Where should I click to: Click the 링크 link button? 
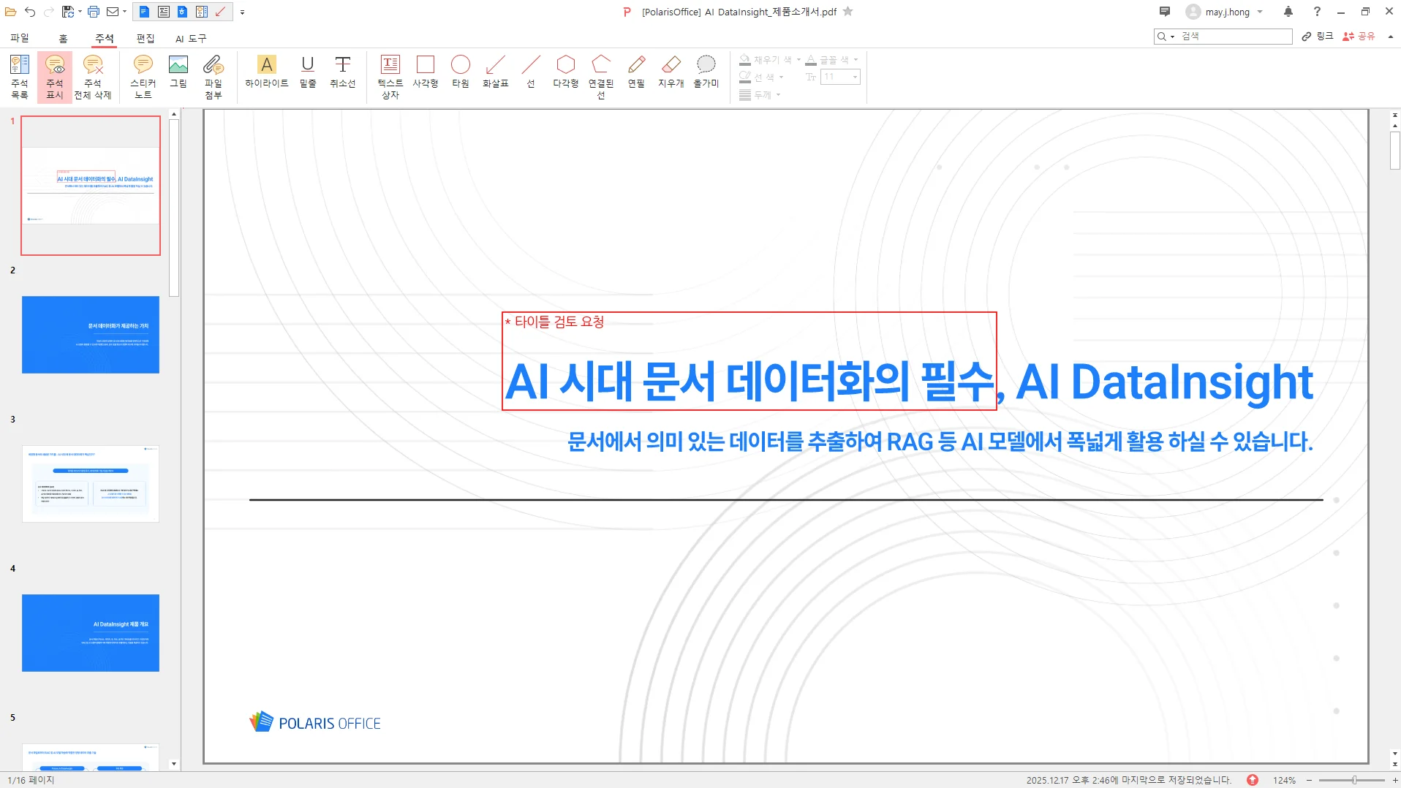coord(1320,36)
